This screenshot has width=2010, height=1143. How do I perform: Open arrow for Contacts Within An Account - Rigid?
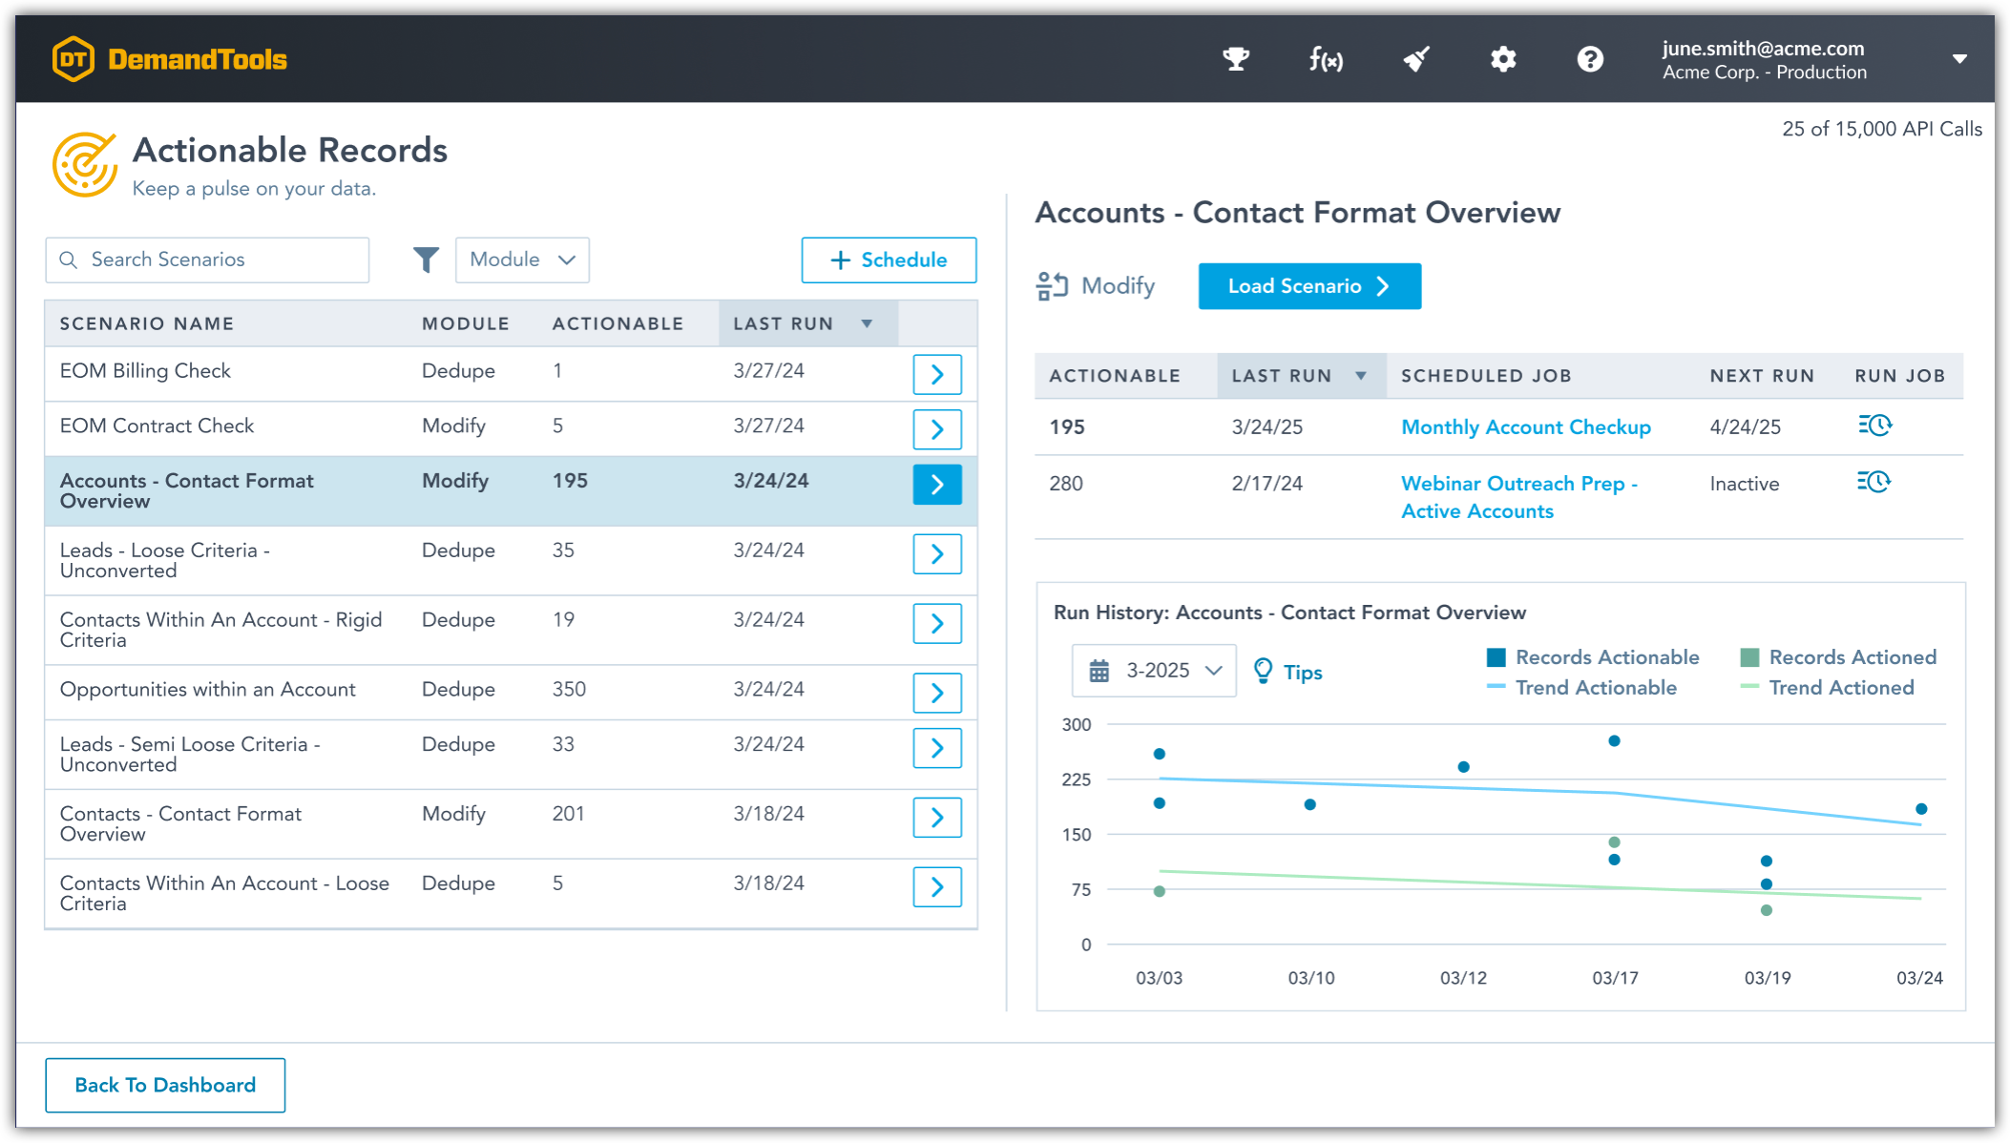coord(936,624)
